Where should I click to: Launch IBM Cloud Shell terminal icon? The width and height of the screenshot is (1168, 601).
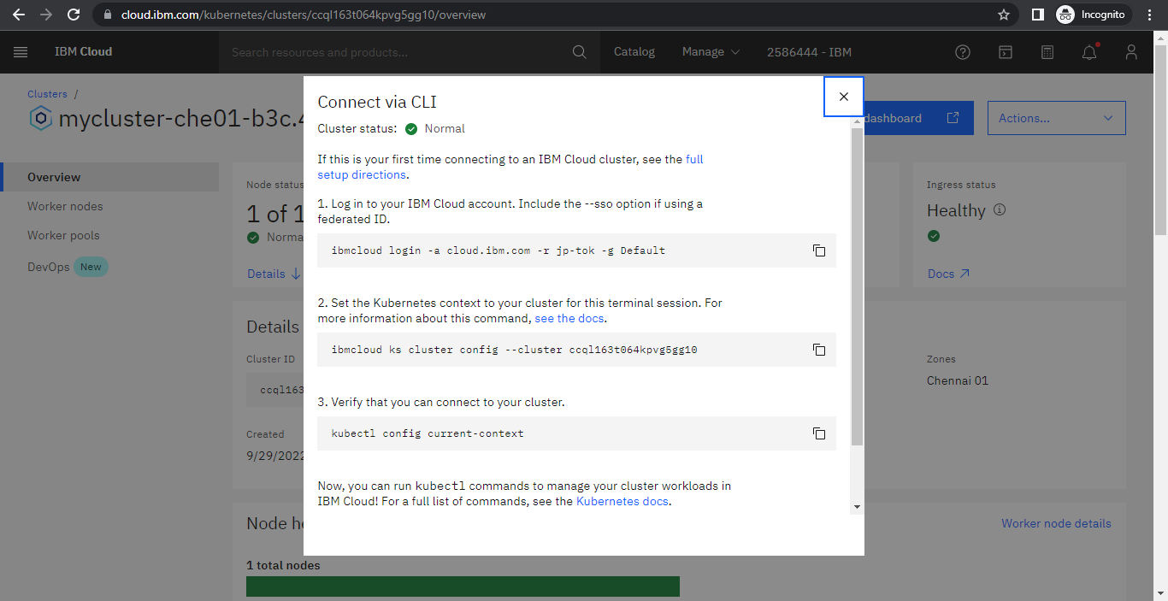pyautogui.click(x=1006, y=52)
